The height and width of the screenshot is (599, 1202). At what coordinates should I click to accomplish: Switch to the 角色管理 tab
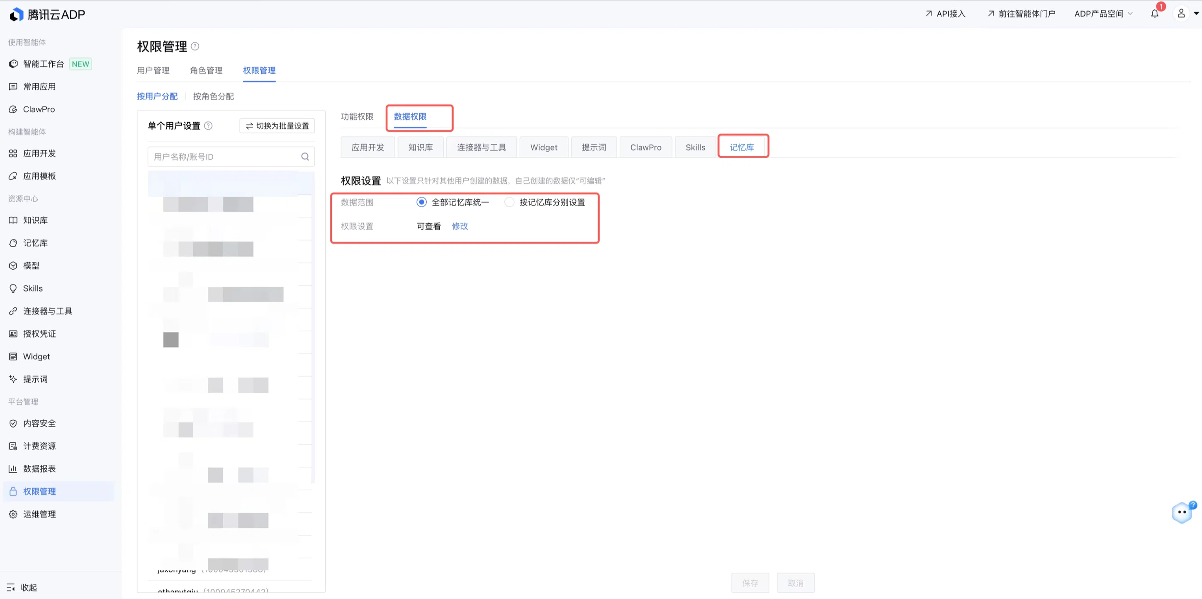pos(206,70)
